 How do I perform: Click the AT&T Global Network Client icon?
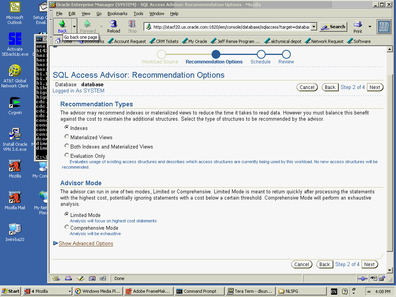pyautogui.click(x=15, y=71)
